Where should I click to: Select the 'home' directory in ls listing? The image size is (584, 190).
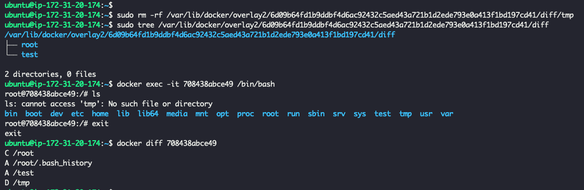[100, 114]
